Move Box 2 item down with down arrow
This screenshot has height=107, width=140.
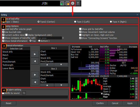tap(61, 85)
